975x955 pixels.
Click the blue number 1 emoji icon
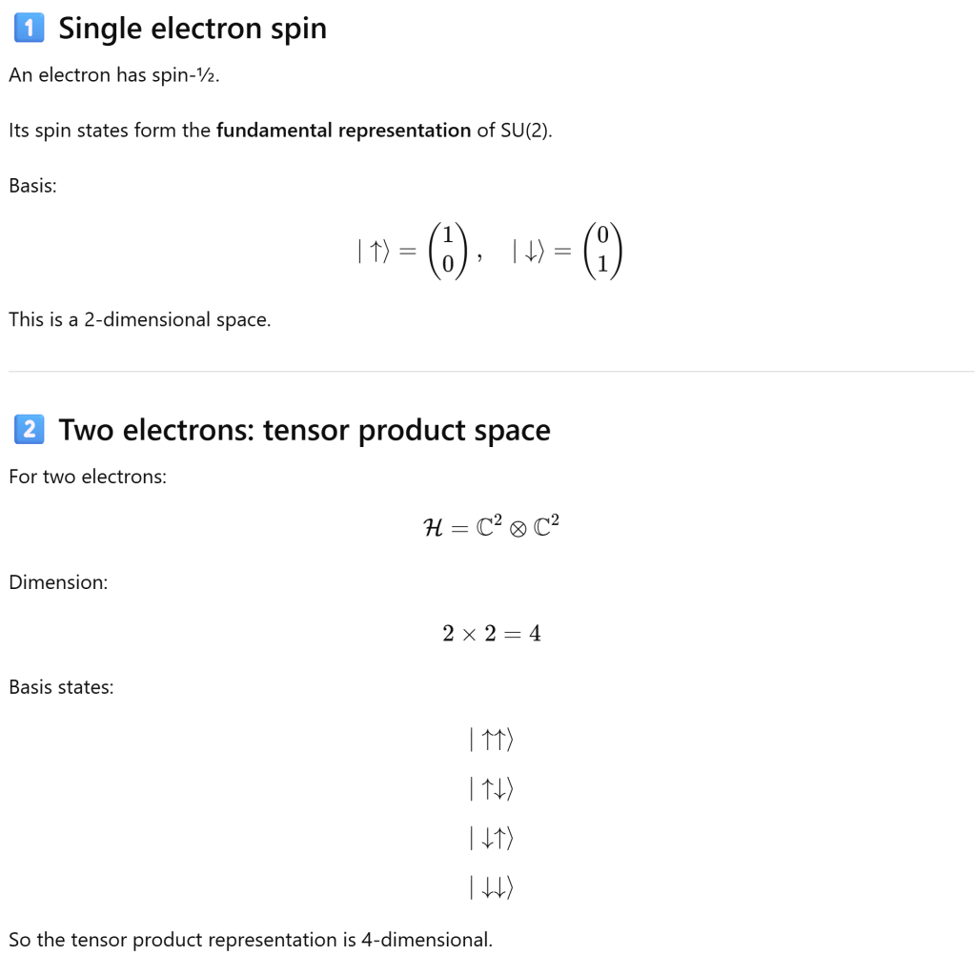29,30
